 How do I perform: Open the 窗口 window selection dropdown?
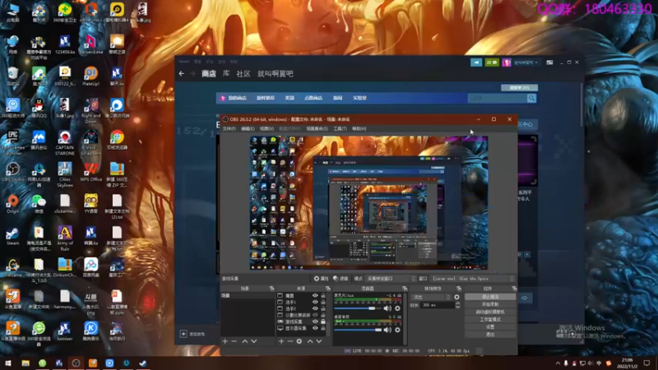pyautogui.click(x=474, y=279)
